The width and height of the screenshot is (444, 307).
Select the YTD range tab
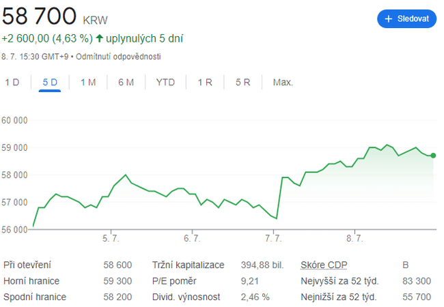pyautogui.click(x=165, y=83)
